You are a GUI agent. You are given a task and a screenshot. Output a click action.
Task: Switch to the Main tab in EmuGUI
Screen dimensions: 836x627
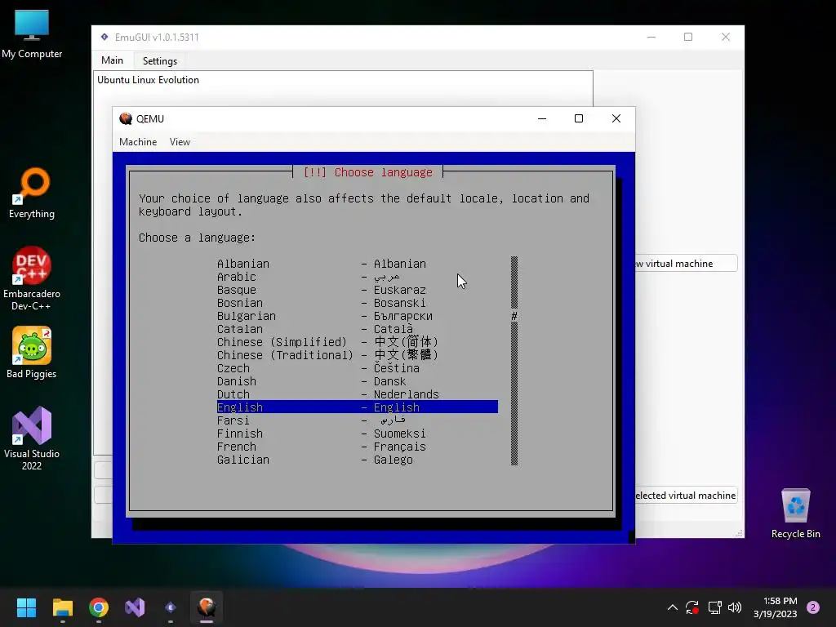(x=112, y=60)
